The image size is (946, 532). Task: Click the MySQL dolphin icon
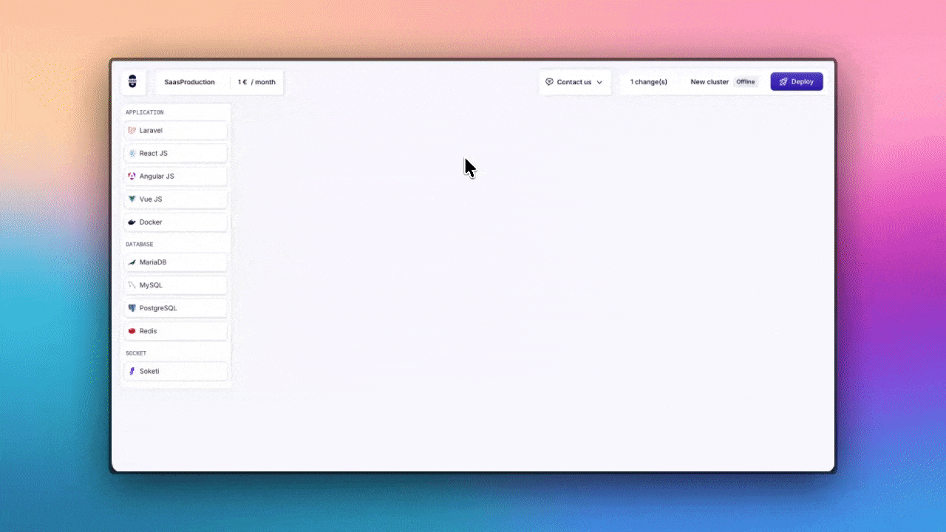click(132, 285)
